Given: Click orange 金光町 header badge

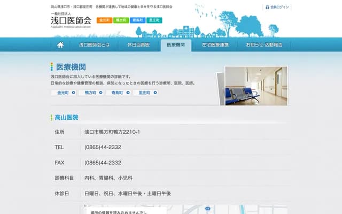Looking at the screenshot, I should point(105,20).
